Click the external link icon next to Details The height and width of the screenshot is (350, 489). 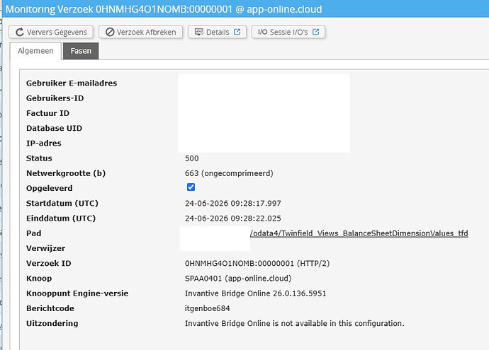click(237, 32)
